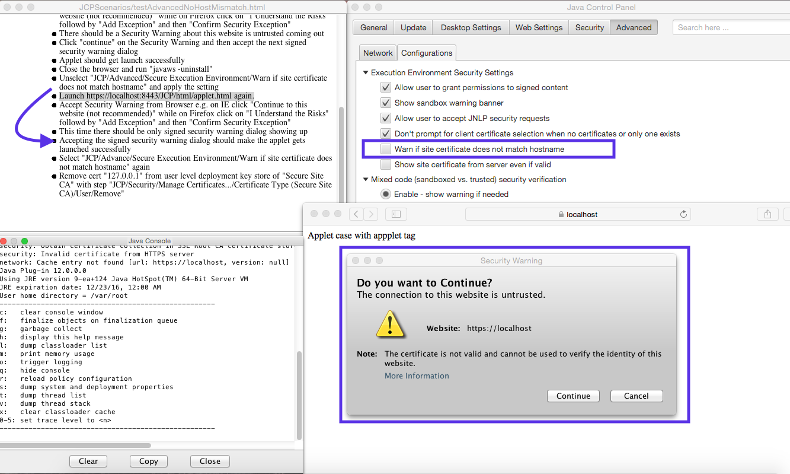Open the More Information link

[x=417, y=376]
